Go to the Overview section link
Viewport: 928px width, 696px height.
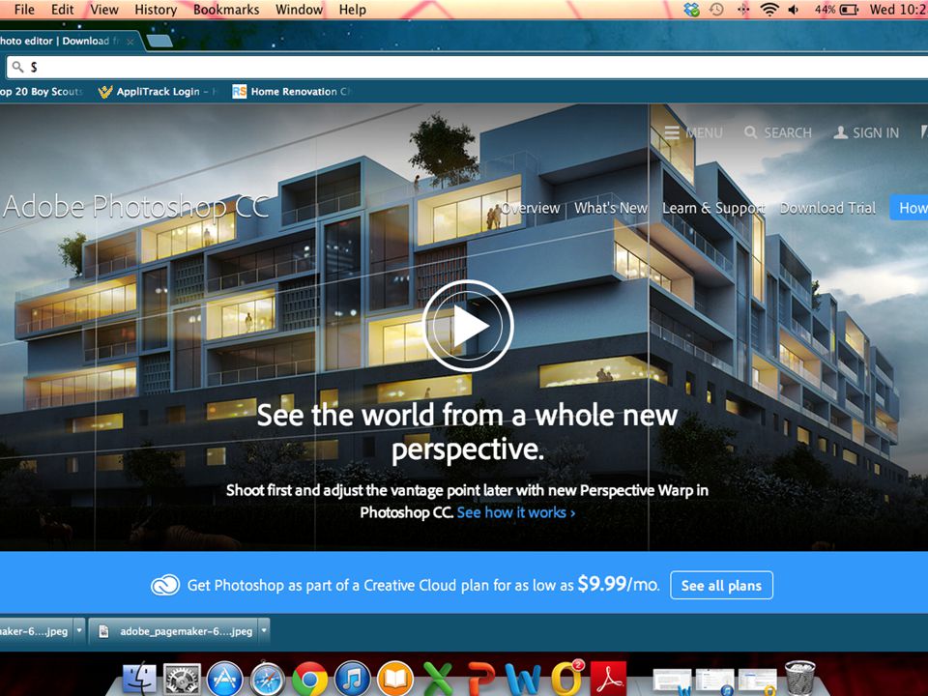(x=531, y=209)
